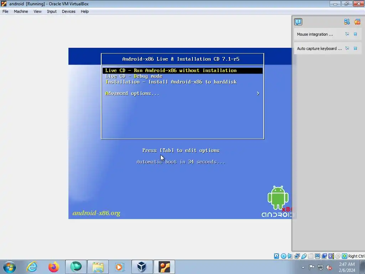This screenshot has width=365, height=274.
Task: Open Windows Explorer folder from taskbar
Action: [x=98, y=267]
